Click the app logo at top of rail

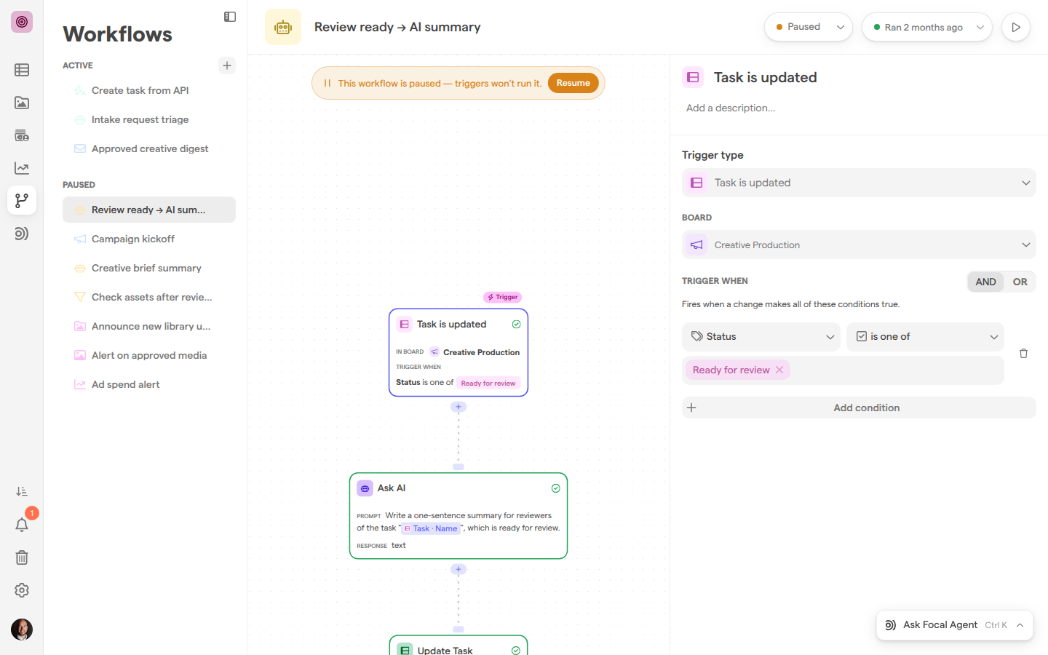[22, 22]
